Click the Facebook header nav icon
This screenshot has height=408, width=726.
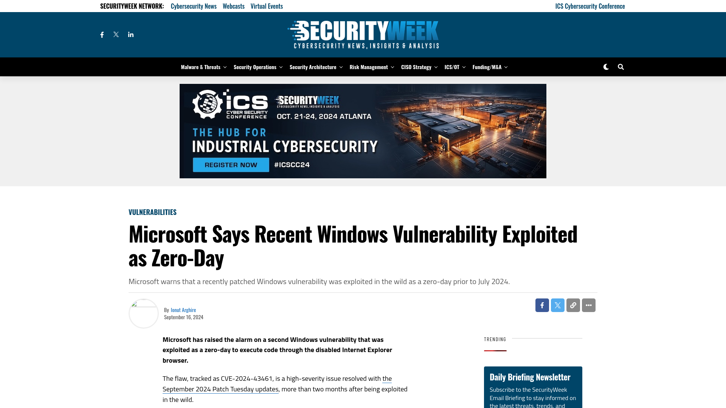[x=102, y=34]
